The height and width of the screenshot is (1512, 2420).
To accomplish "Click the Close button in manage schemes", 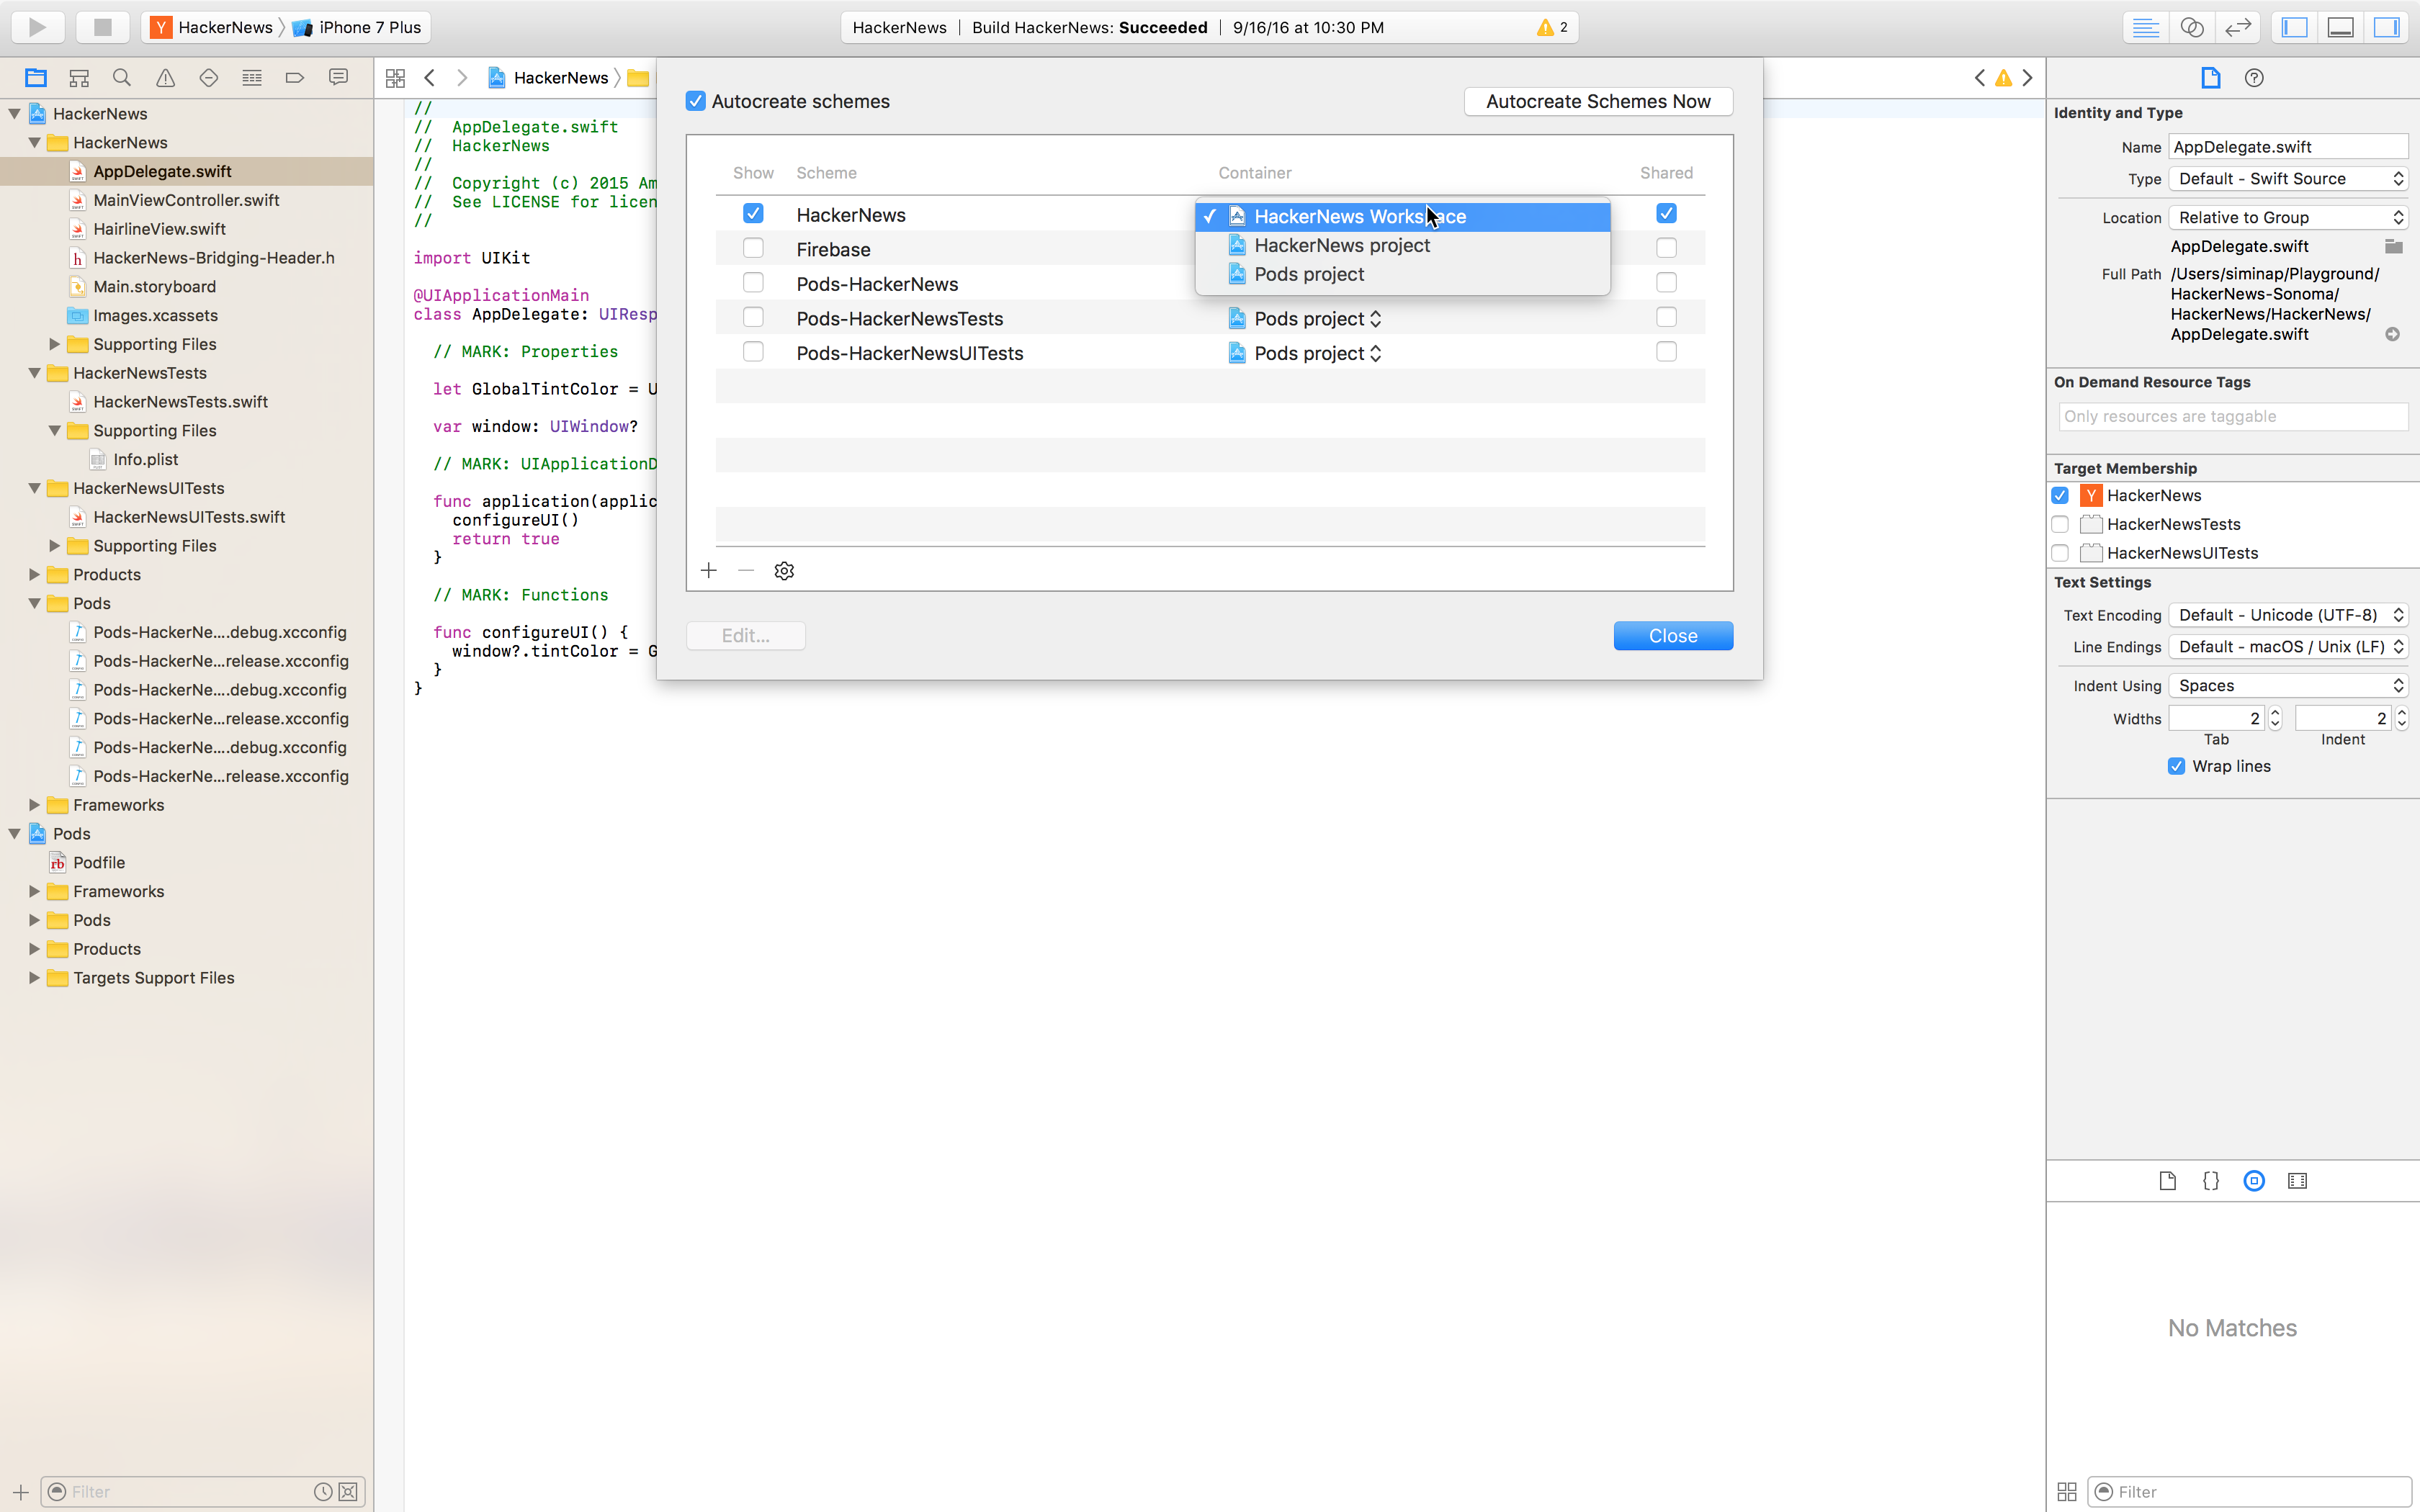I will [1672, 634].
